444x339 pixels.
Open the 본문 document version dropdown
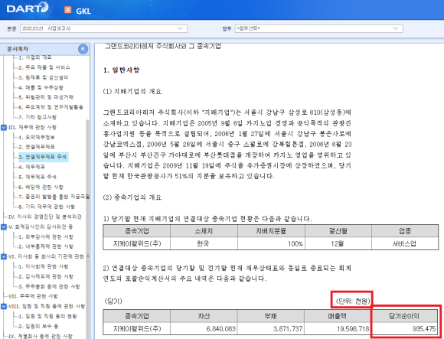pyautogui.click(x=103, y=28)
